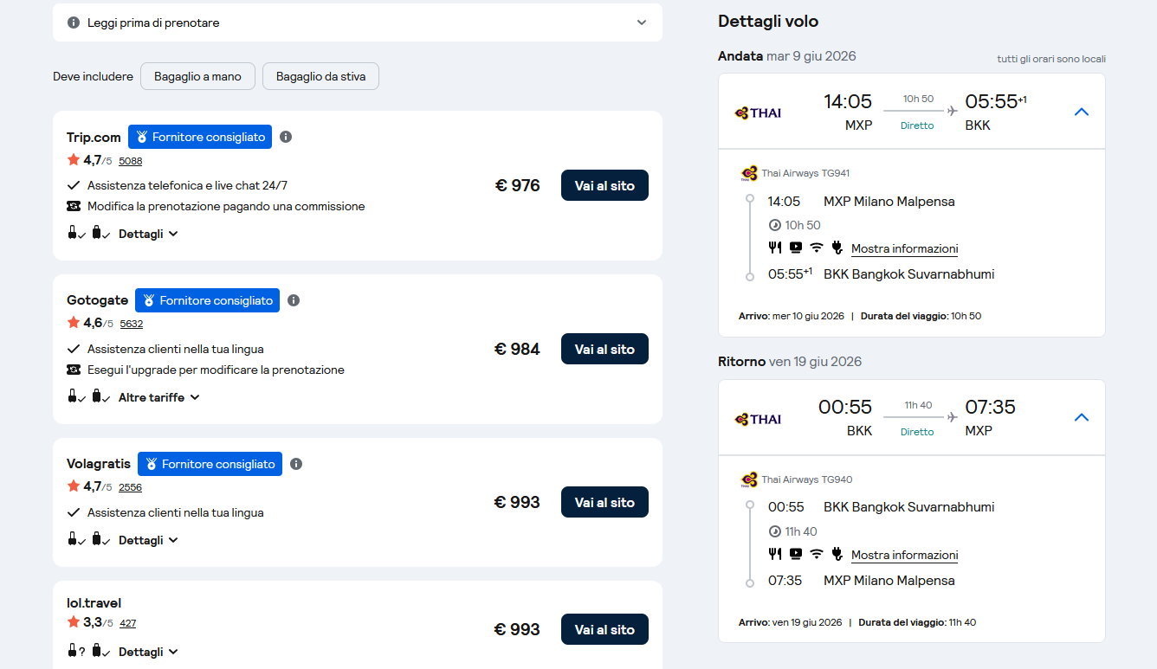Click the Volagratis 'Fornitore consigliato' badge

[210, 464]
